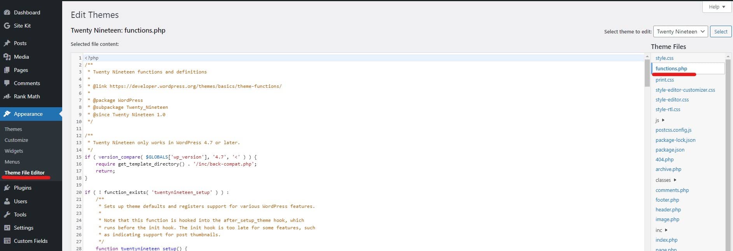The height and width of the screenshot is (251, 733).
Task: Open the Plugins menu label
Action: (x=23, y=188)
